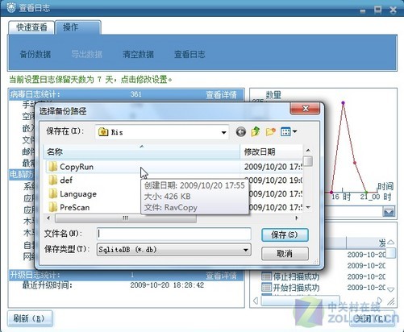
Task: Sort files by the 修改日期 column header
Action: coord(271,152)
